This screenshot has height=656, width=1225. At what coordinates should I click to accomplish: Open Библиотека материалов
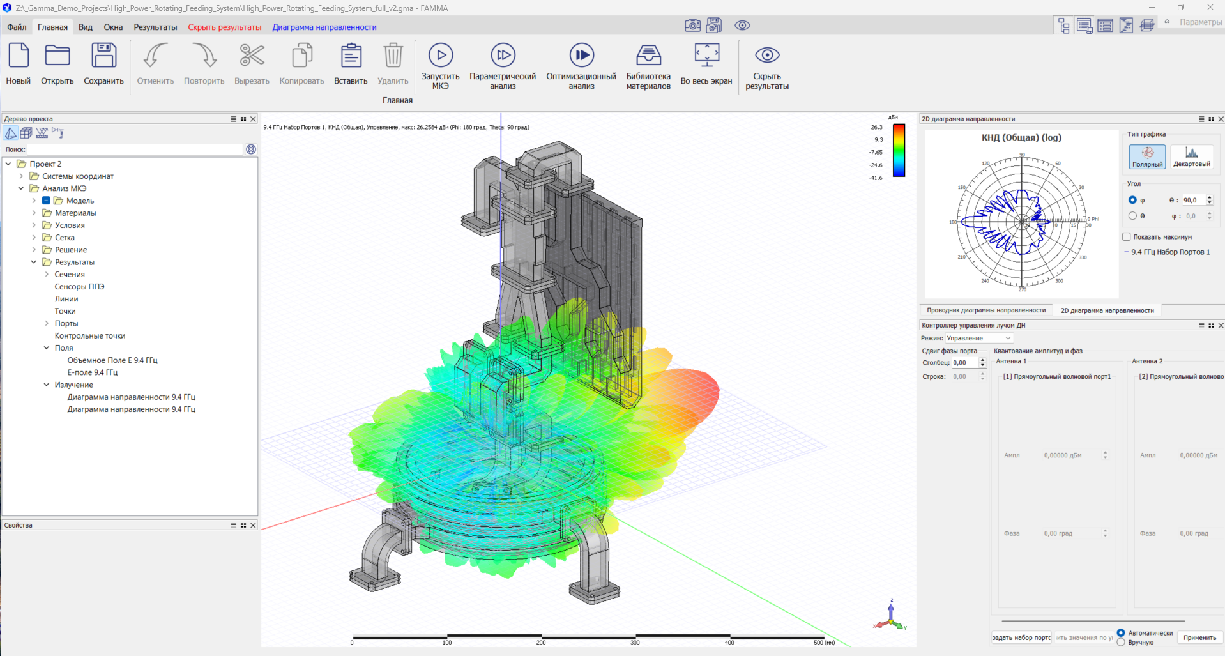pyautogui.click(x=648, y=56)
